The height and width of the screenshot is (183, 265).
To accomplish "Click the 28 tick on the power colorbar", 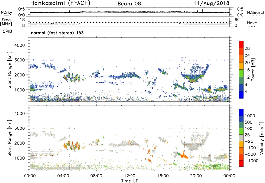I will click(x=247, y=48).
